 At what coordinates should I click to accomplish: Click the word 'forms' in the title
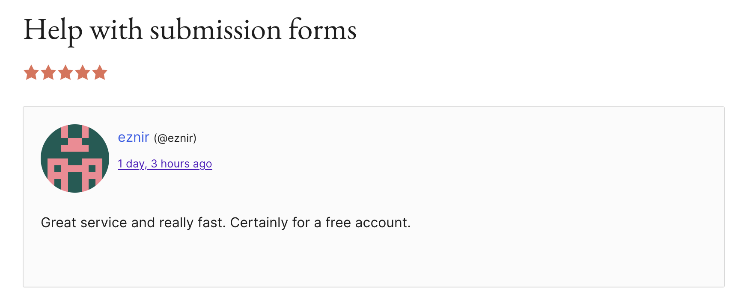322,30
